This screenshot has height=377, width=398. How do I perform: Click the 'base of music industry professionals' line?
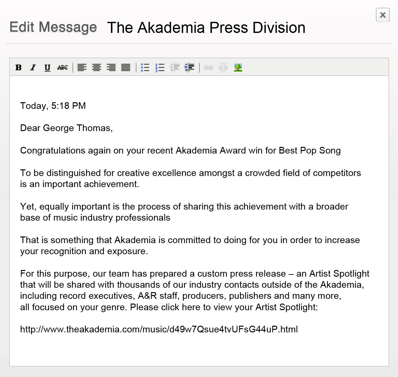pyautogui.click(x=95, y=217)
